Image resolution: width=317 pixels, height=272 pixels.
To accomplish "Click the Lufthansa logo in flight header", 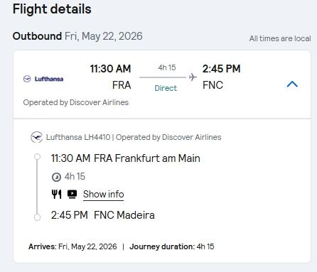I will (43, 79).
